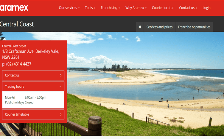Click the Login link
The height and width of the screenshot is (139, 224).
206,8
